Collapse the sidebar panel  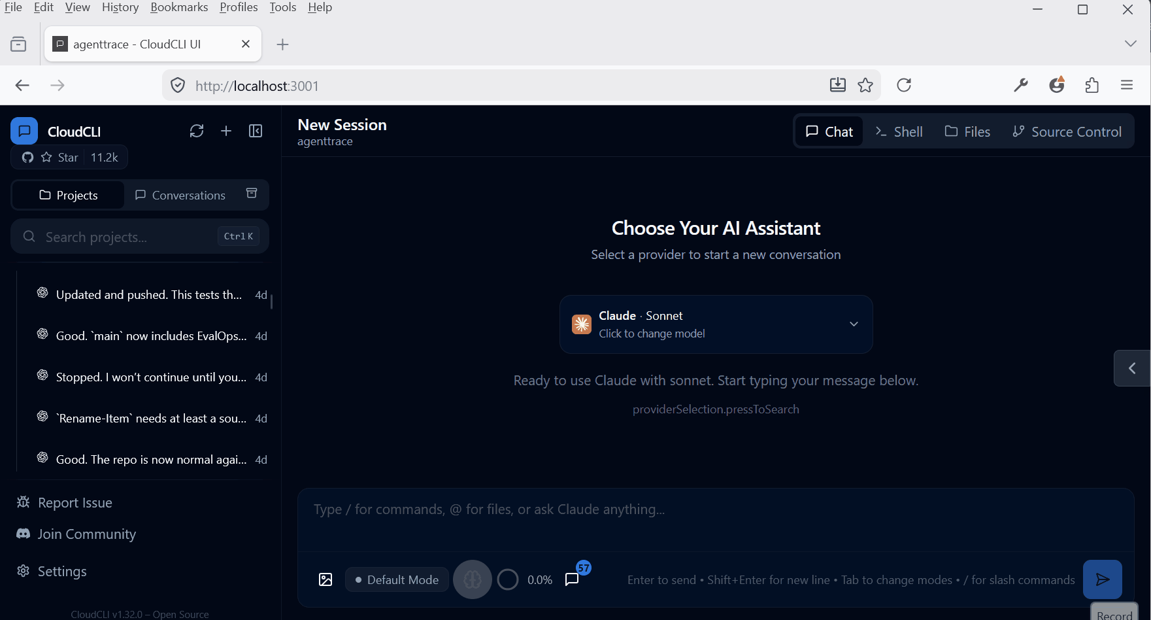tap(256, 131)
